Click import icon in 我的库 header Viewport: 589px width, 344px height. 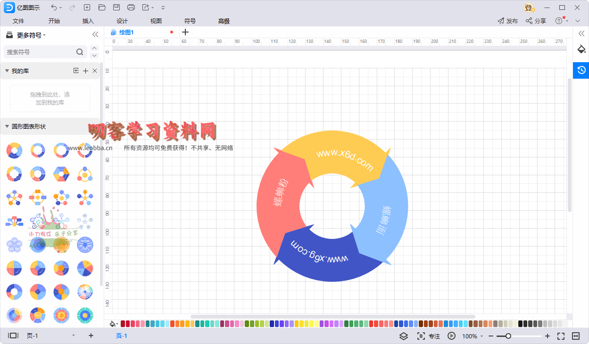76,71
